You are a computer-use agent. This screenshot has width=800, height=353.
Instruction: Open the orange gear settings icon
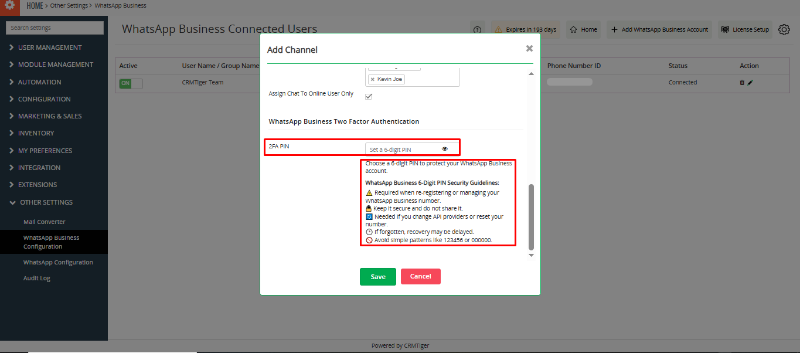[10, 6]
